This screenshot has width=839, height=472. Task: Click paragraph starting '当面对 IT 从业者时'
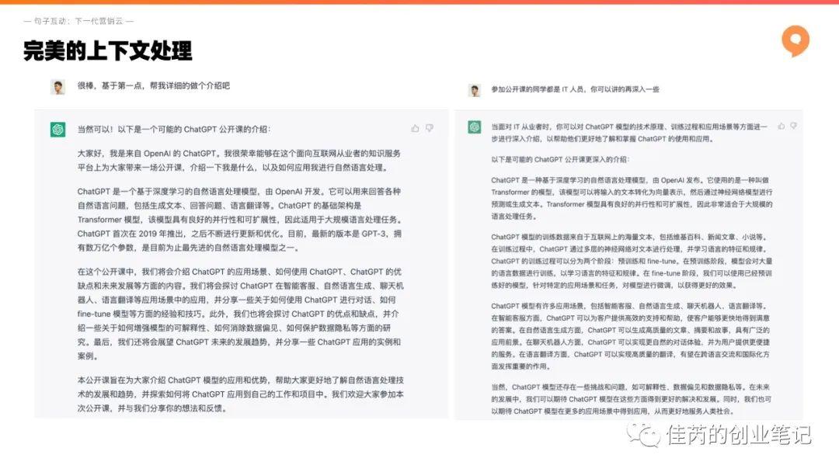click(x=629, y=133)
